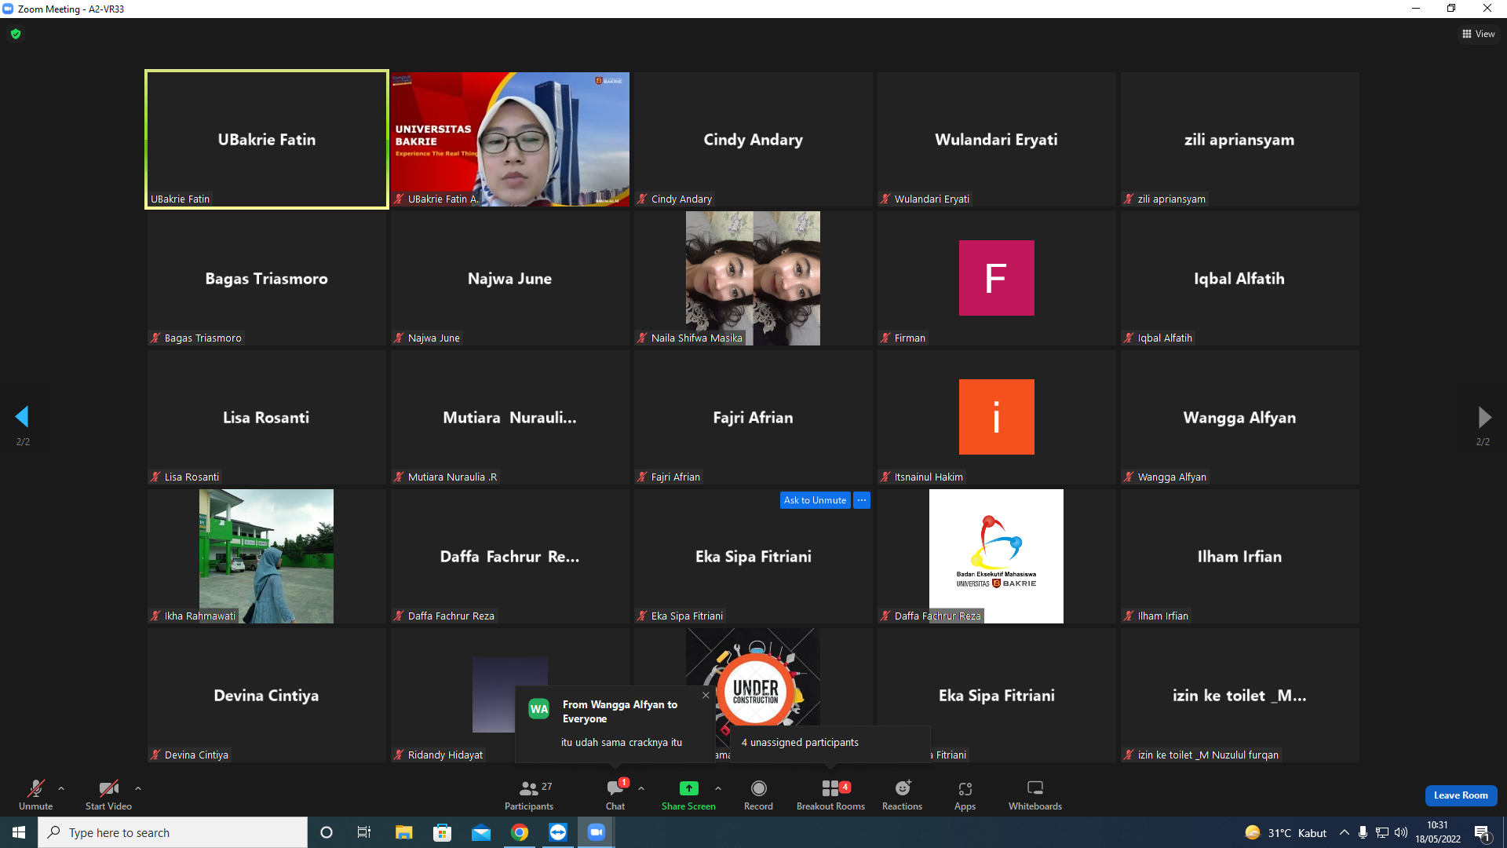
Task: Unmute the microphone
Action: click(x=36, y=795)
